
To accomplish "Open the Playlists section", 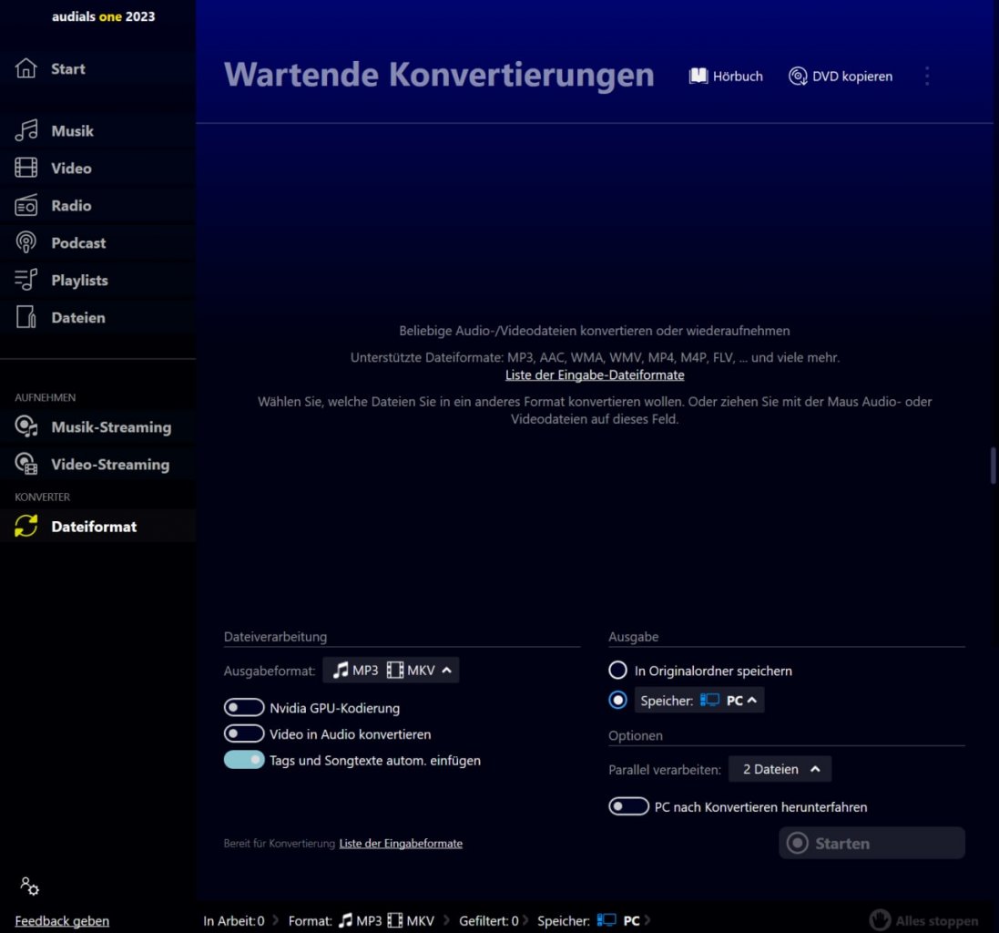I will tap(97, 280).
